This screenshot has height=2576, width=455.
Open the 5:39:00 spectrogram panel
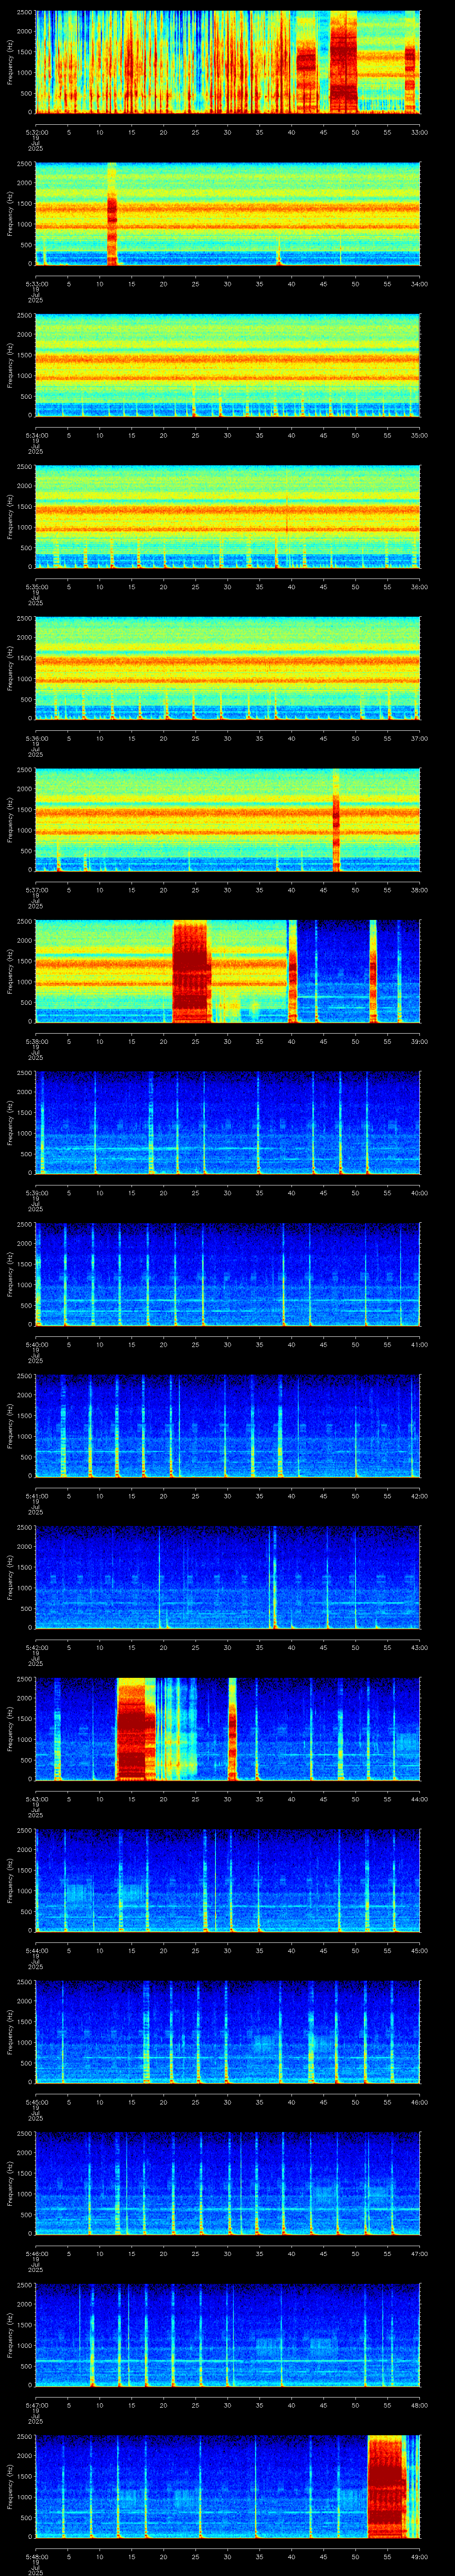pyautogui.click(x=228, y=1123)
